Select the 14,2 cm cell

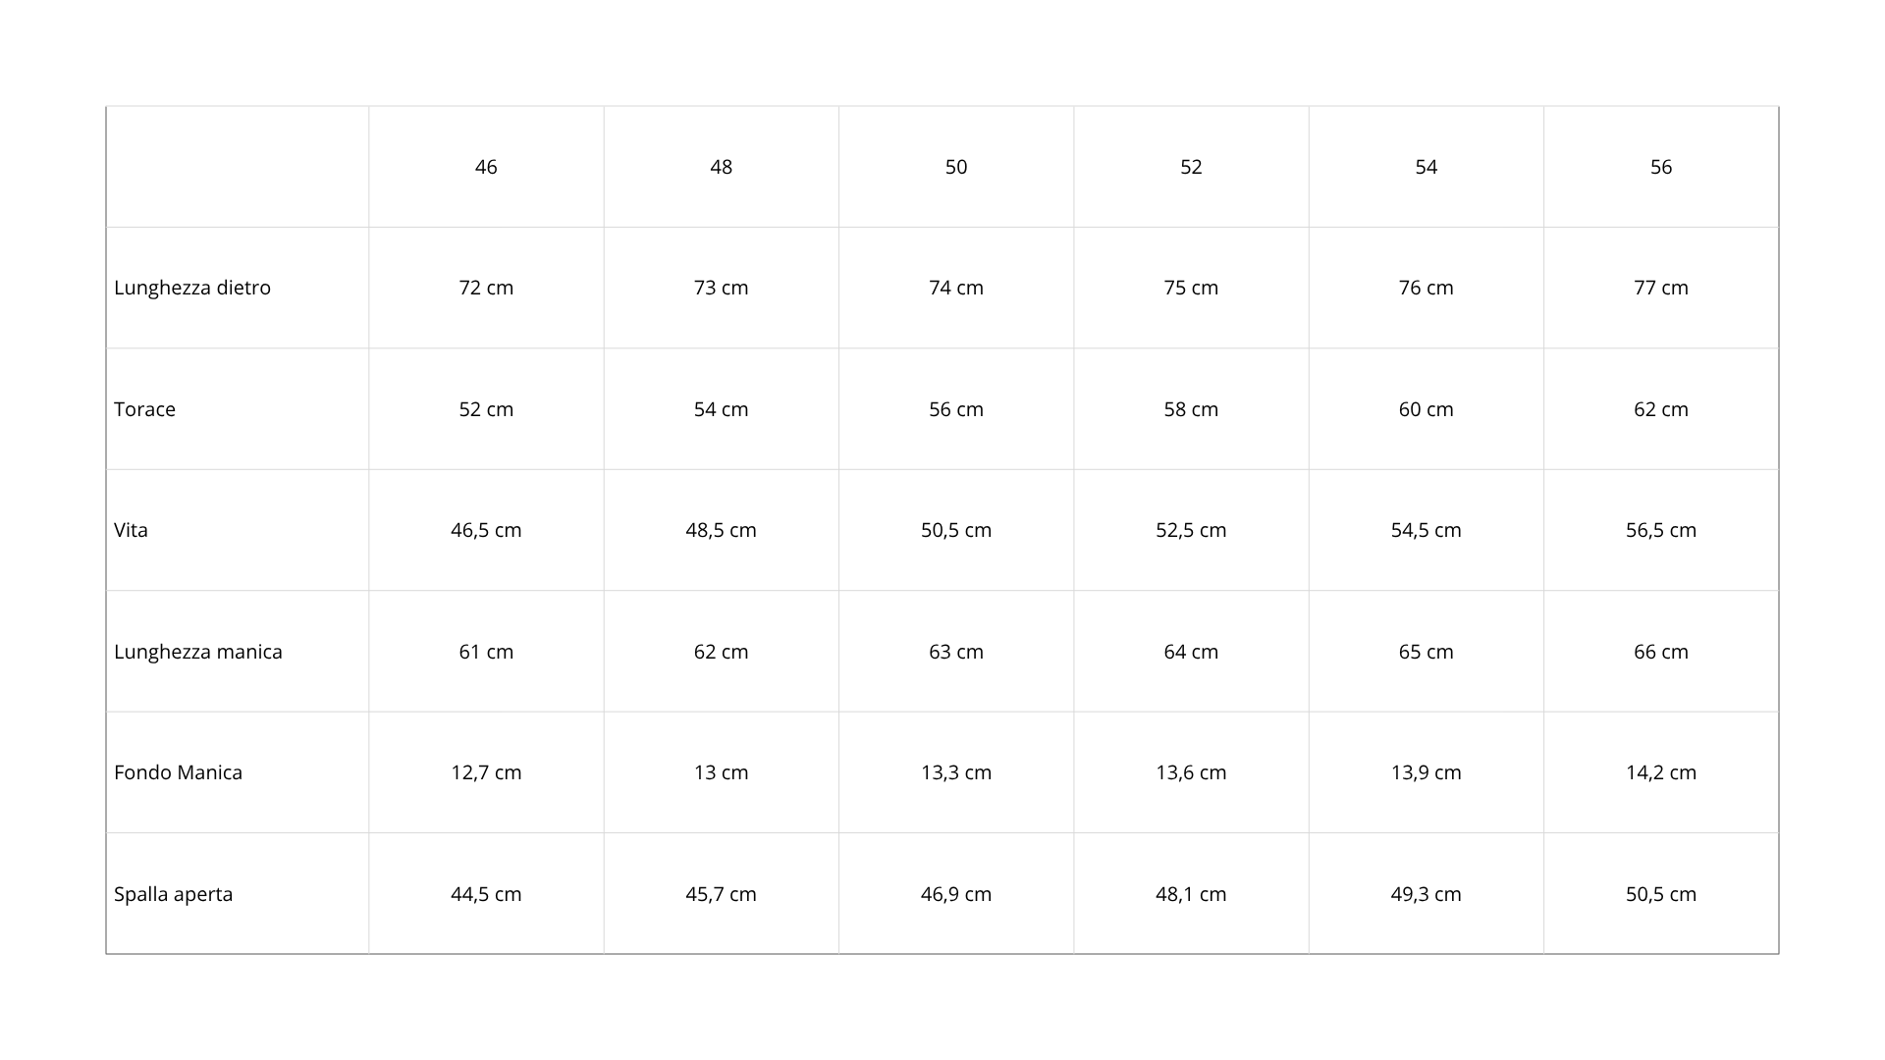coord(1660,772)
